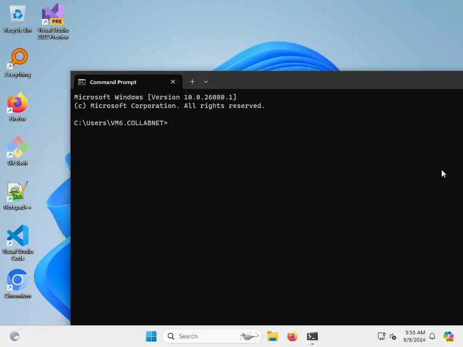463x347 pixels.
Task: Click the C:\Users\VM6.COLLABNET> prompt line
Action: 121,123
